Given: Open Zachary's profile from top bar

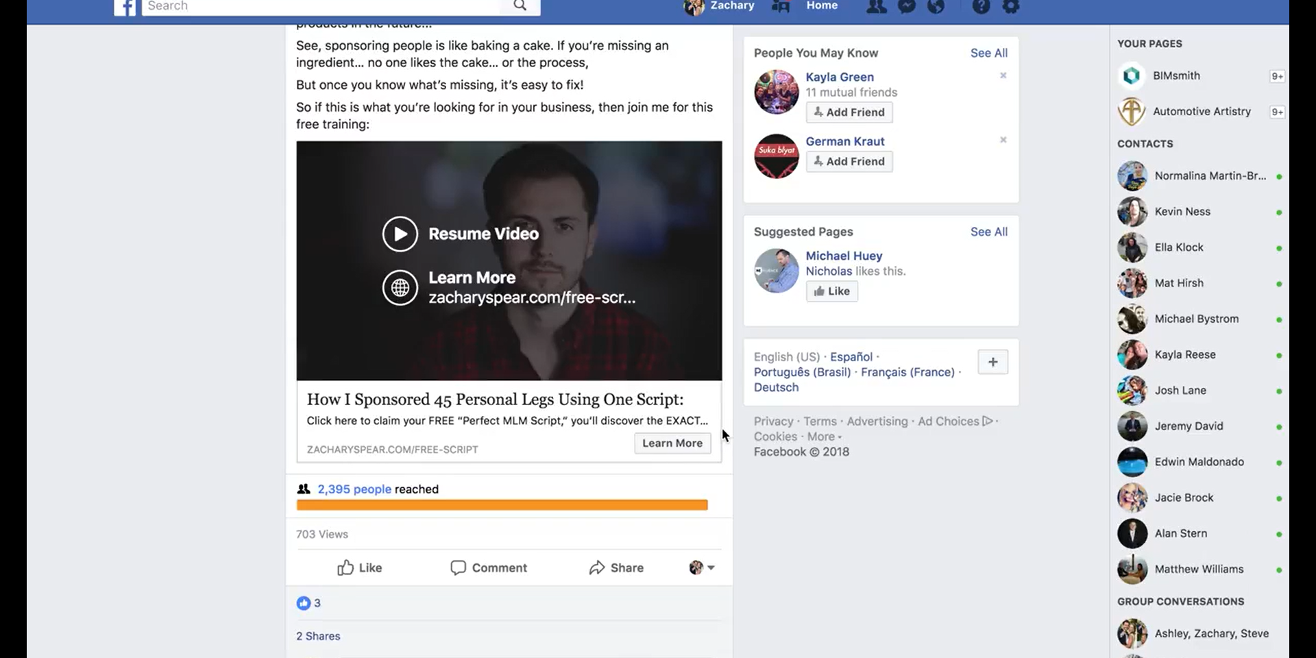Looking at the screenshot, I should [720, 6].
